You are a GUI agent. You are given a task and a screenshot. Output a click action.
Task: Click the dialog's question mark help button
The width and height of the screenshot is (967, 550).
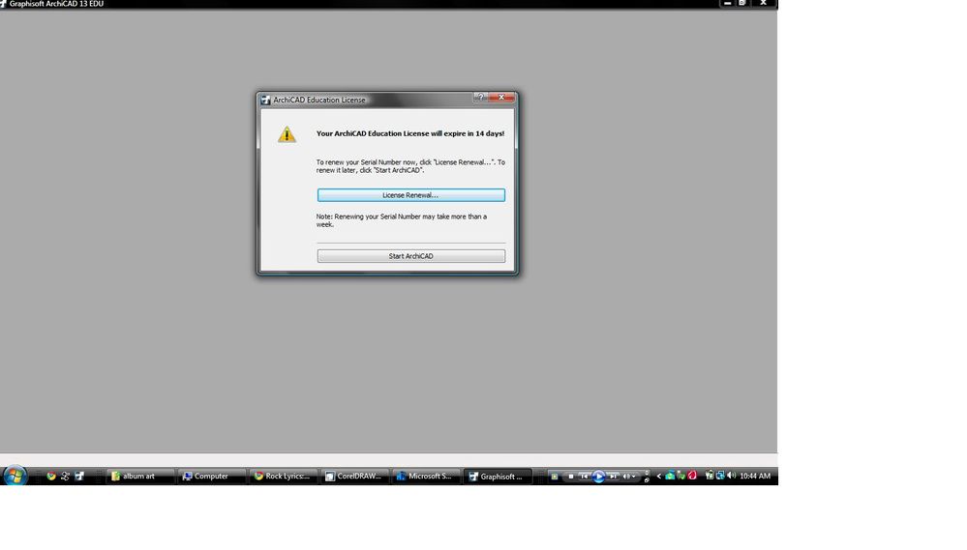point(480,98)
